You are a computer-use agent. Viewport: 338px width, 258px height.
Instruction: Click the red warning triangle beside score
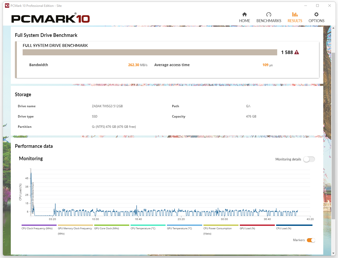click(297, 52)
